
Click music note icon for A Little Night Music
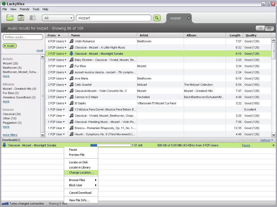[x=71, y=47]
